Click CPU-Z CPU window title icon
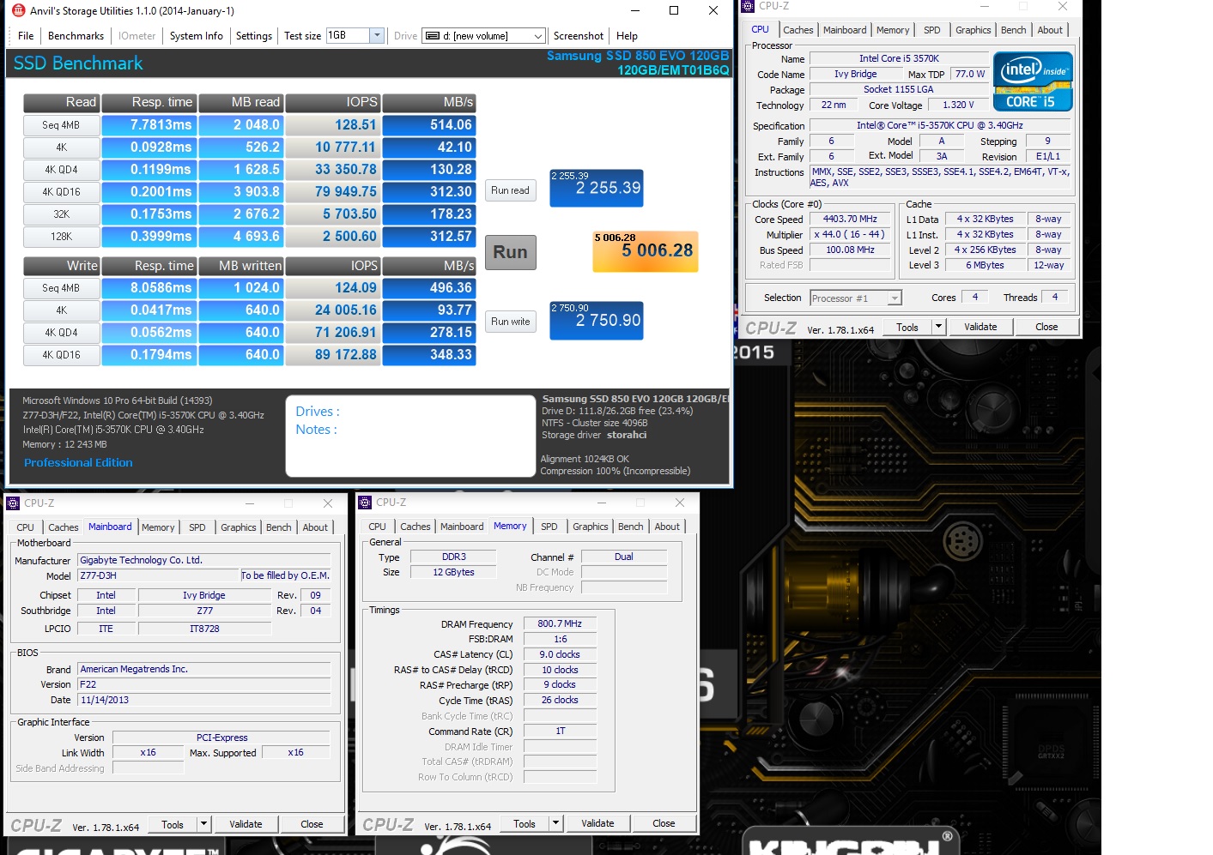 (748, 6)
